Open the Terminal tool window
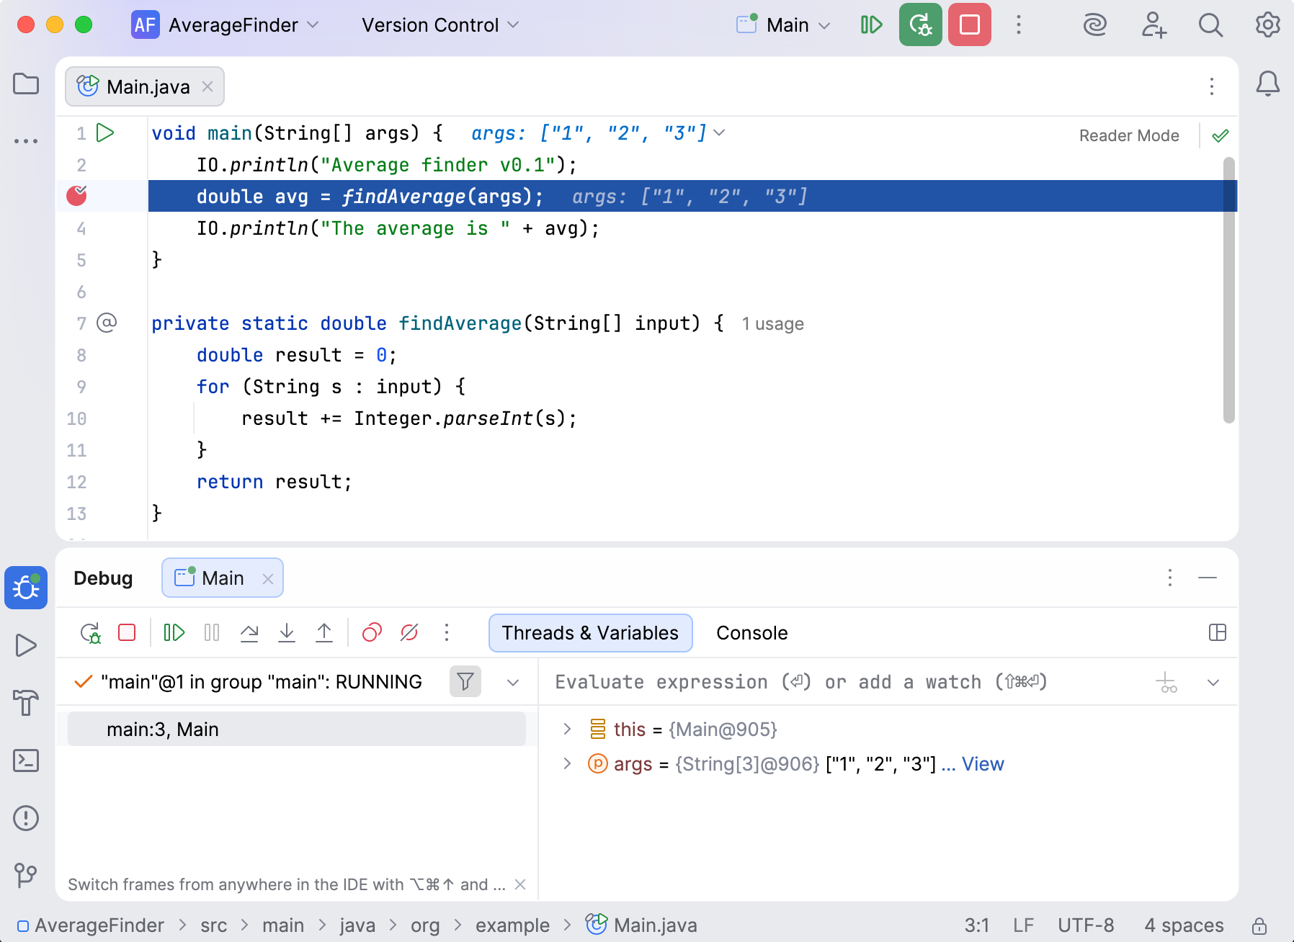Screen dimensions: 1294x942 click(x=26, y=761)
